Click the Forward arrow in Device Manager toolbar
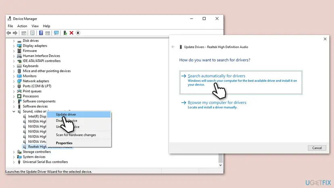Viewport: 334px width, 188px height. click(15, 33)
